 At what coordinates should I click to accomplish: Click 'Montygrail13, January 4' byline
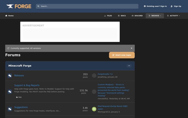[109, 112]
